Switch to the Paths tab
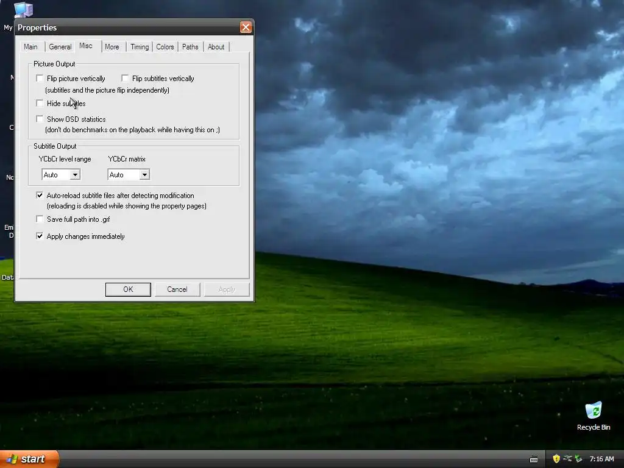This screenshot has height=468, width=624. pos(190,47)
